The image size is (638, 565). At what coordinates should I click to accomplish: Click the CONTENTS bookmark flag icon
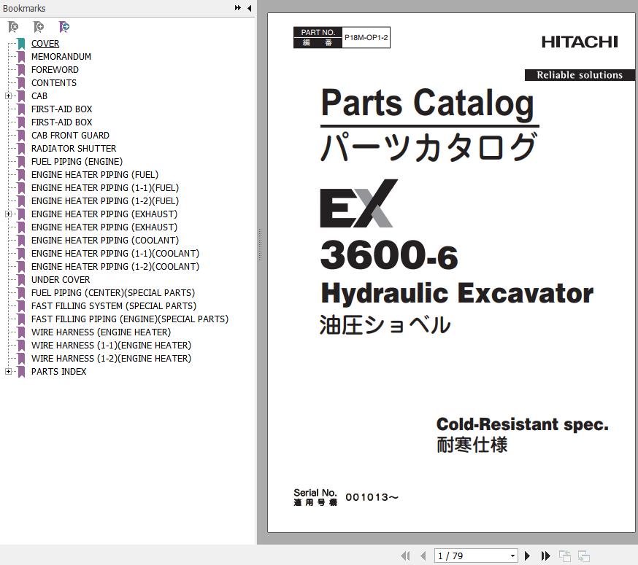click(22, 83)
